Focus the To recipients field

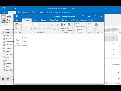[x=67, y=38]
